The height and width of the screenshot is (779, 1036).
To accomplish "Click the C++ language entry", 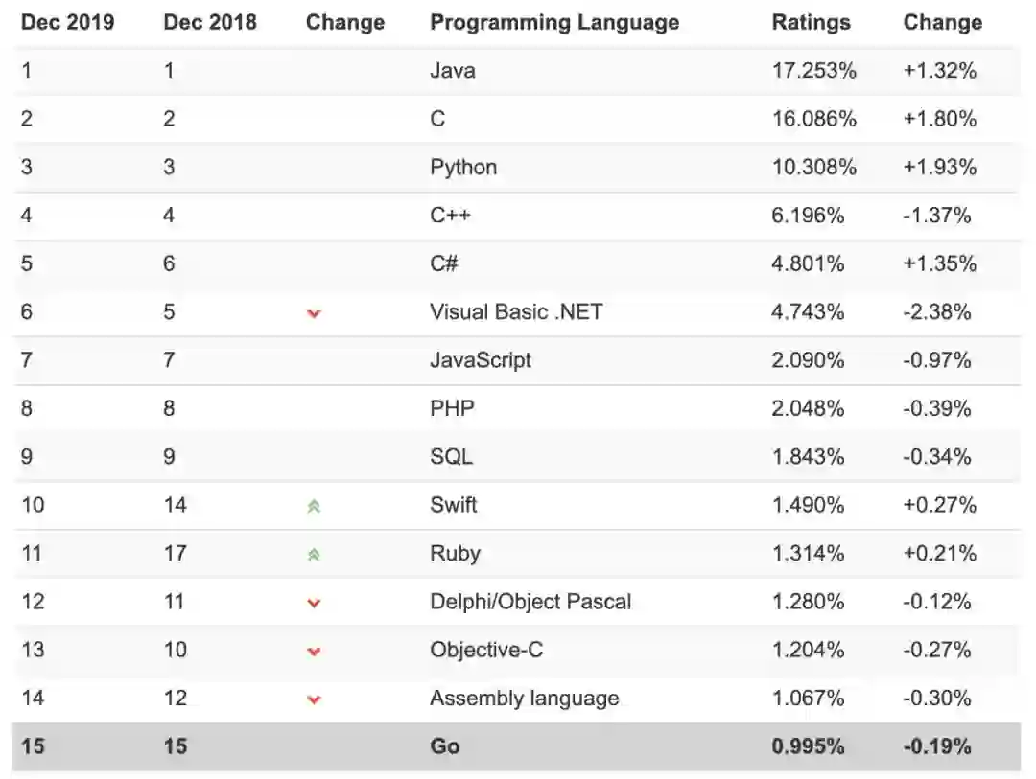I will [450, 216].
